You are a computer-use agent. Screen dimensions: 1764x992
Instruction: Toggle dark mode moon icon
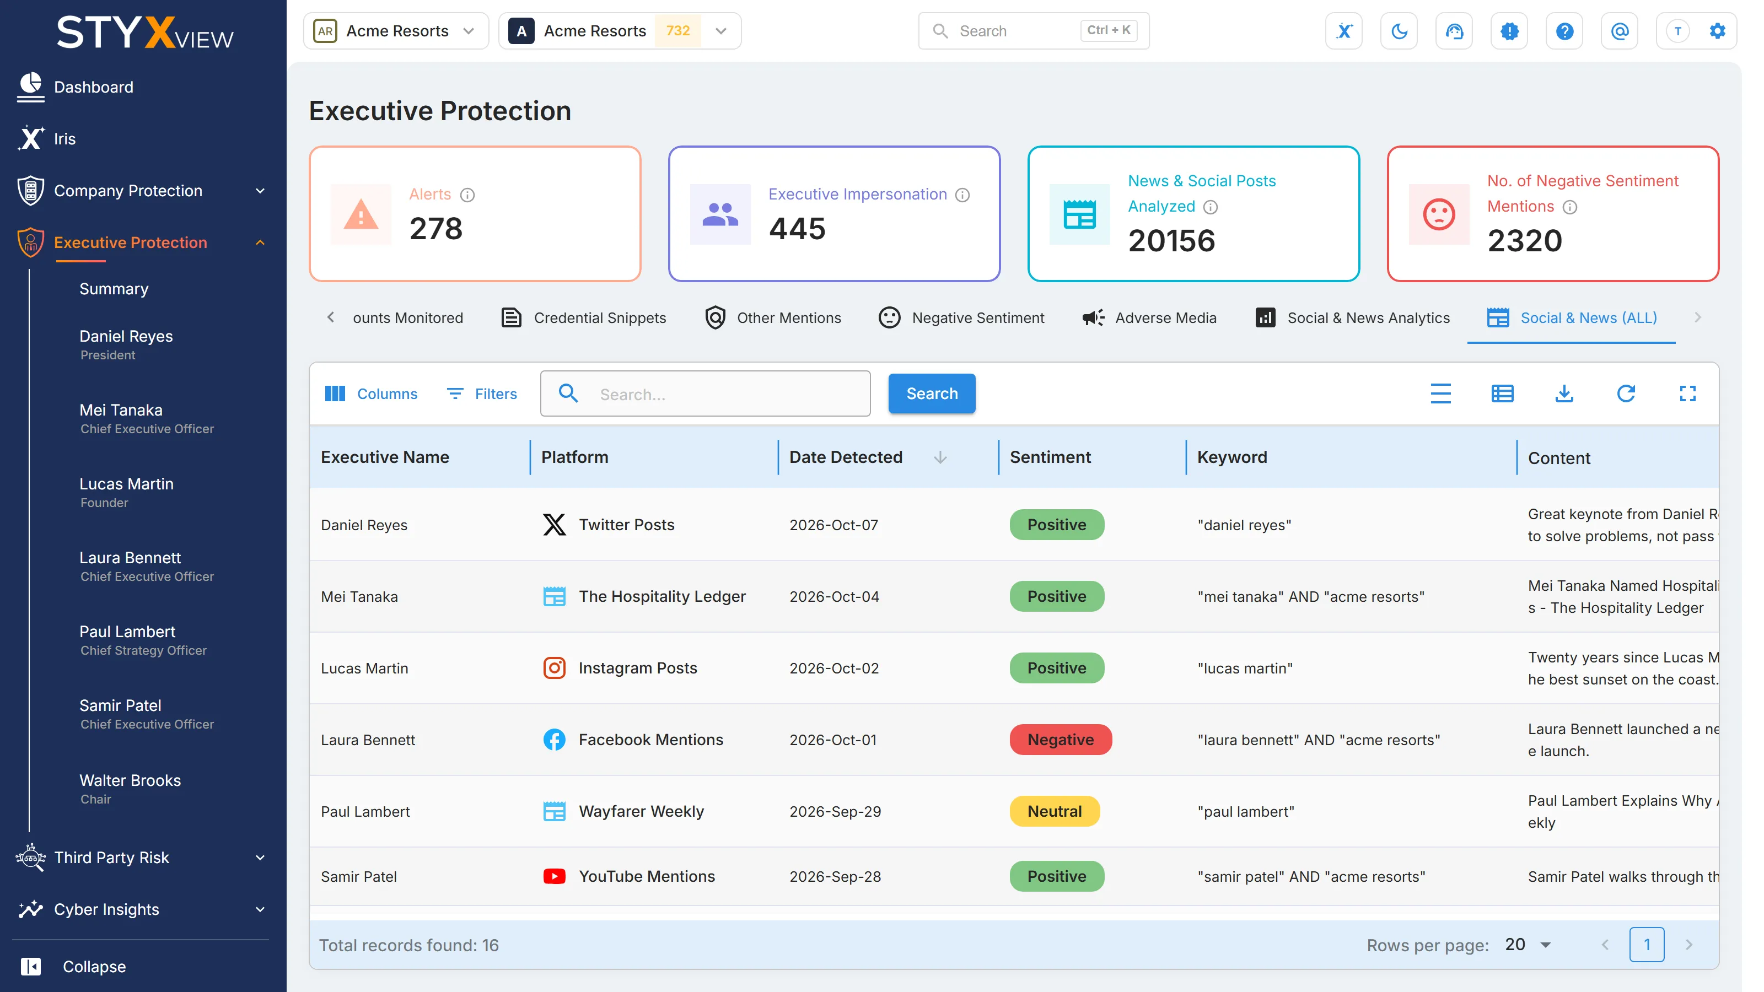1399,31
